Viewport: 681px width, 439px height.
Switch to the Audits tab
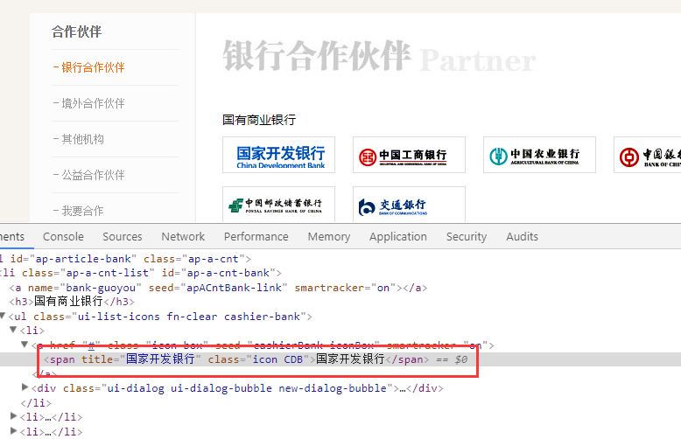522,236
